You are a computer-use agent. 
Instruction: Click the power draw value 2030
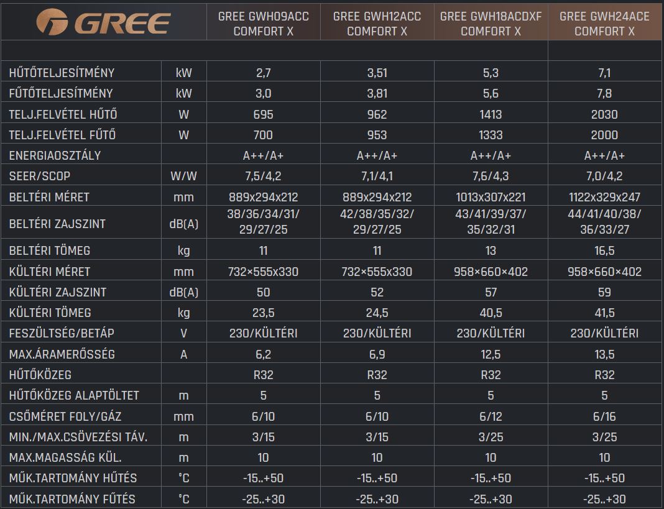click(x=604, y=114)
